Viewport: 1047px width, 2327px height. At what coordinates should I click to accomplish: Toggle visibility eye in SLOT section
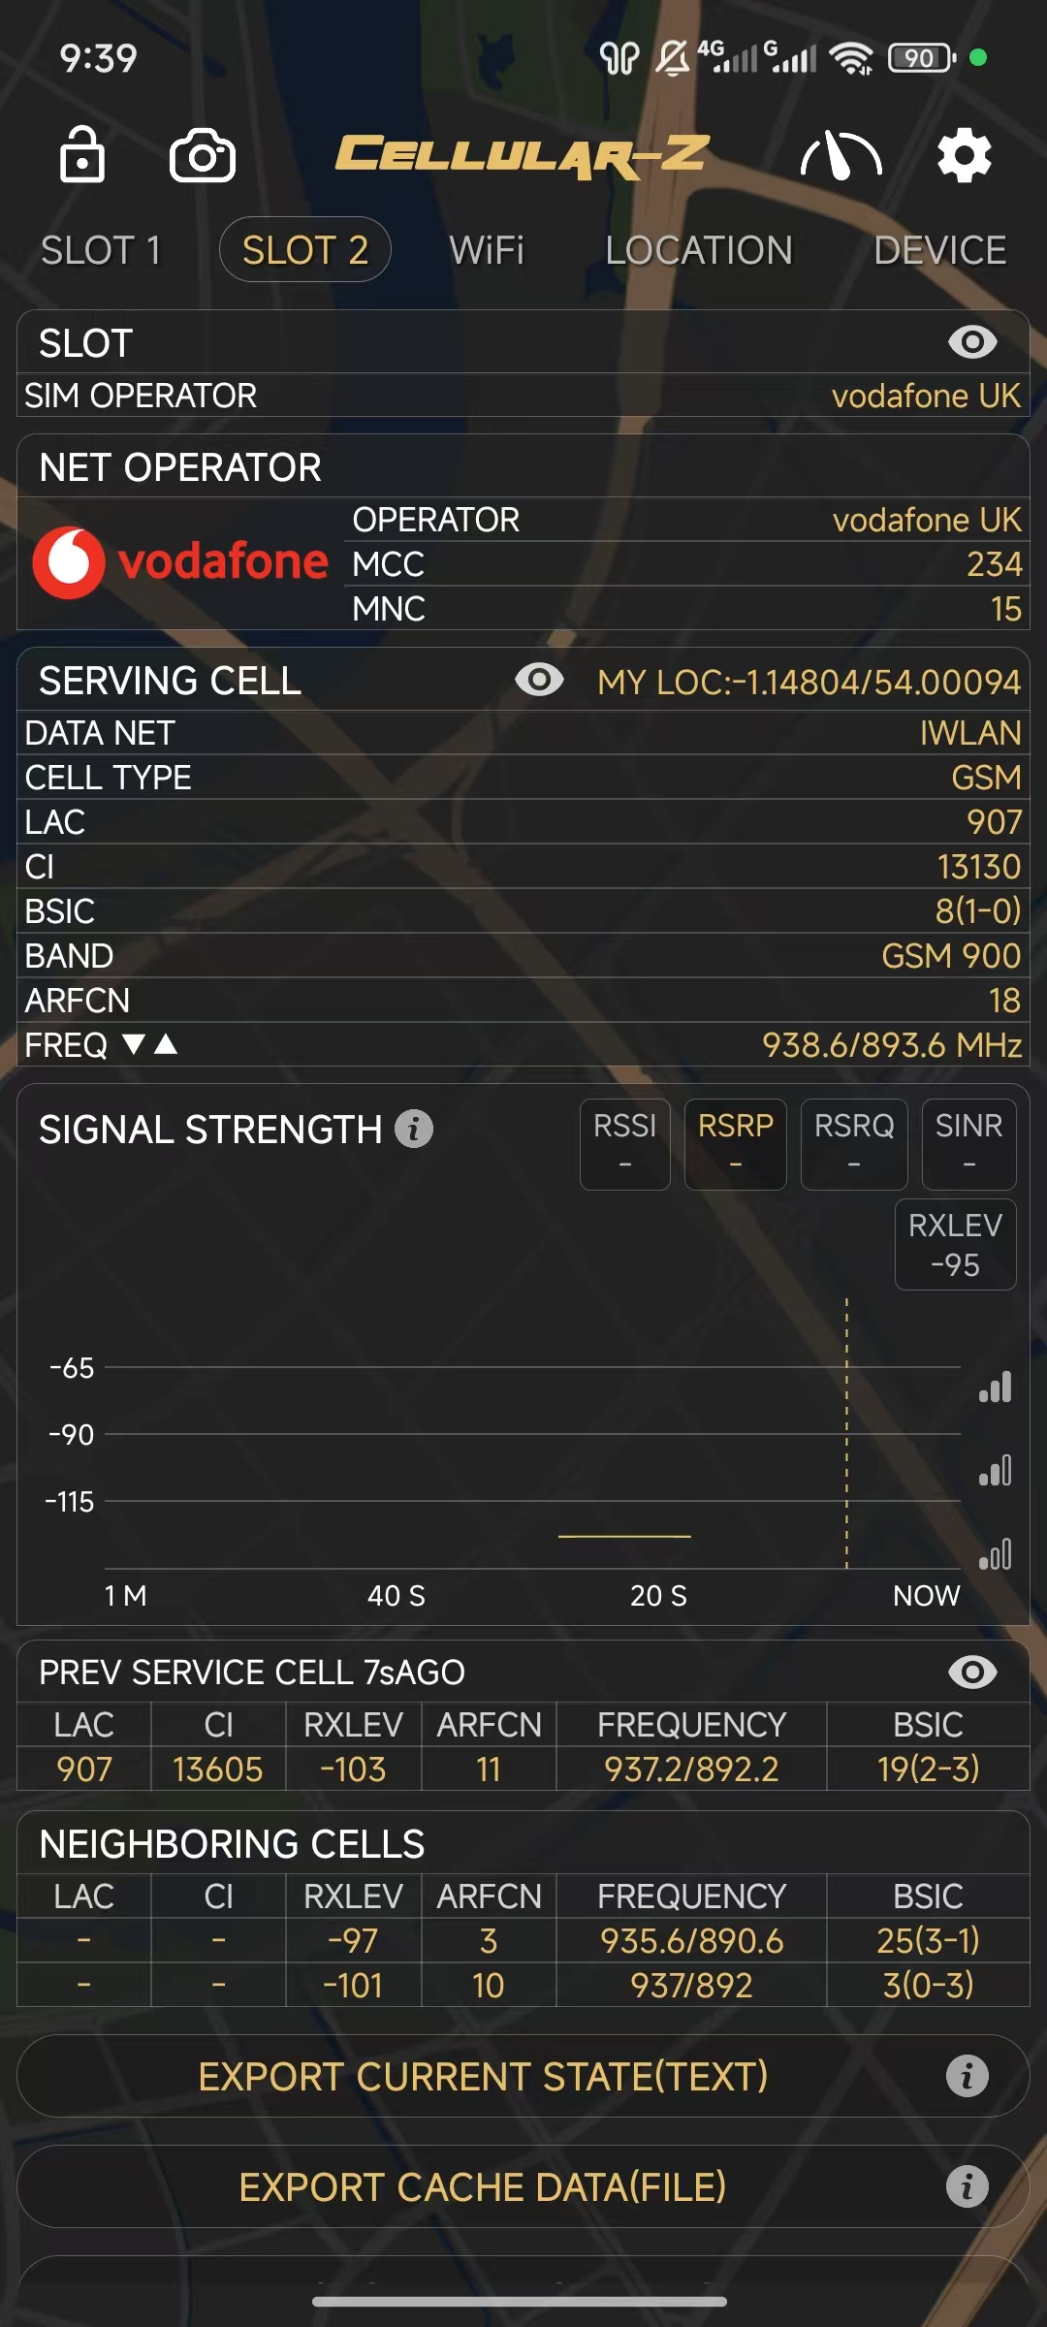972,341
